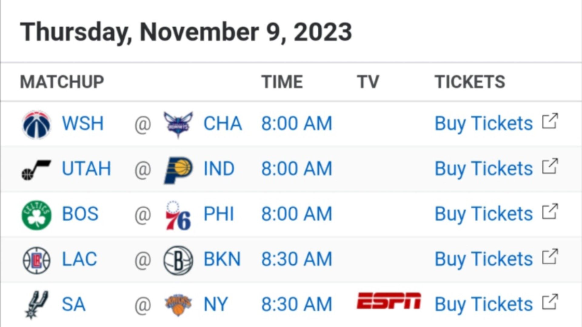The width and height of the screenshot is (582, 327).
Task: Buy Tickets for BOS at PHI
Action: click(x=483, y=214)
